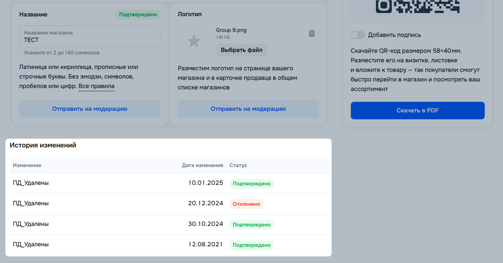The height and width of the screenshot is (263, 503).
Task: Send the store name via Отправить на модерацию
Action: click(x=90, y=109)
